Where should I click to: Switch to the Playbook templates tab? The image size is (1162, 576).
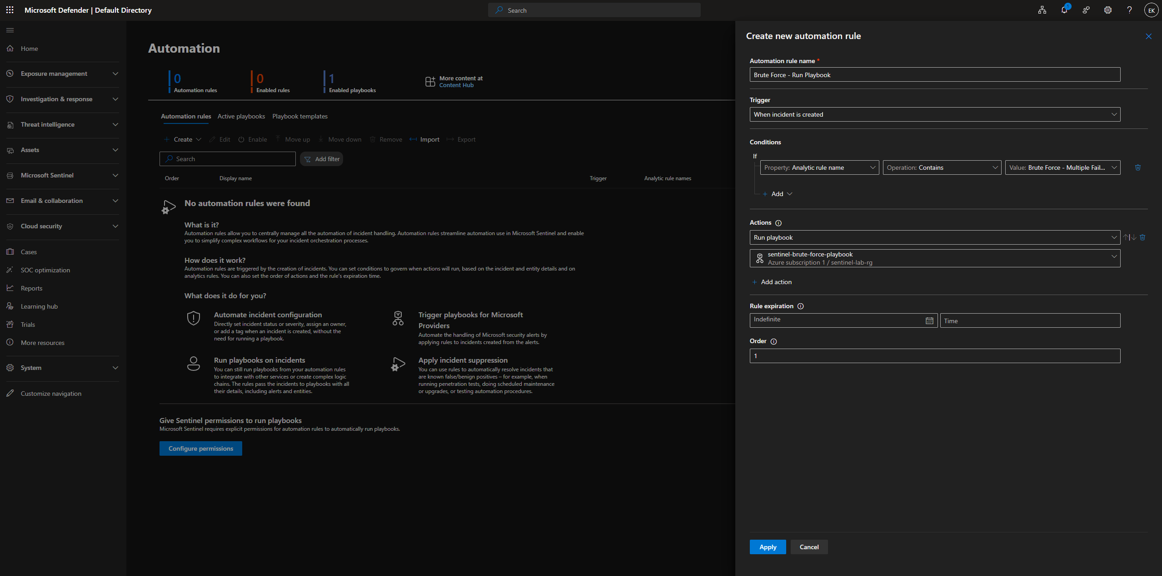(x=299, y=116)
